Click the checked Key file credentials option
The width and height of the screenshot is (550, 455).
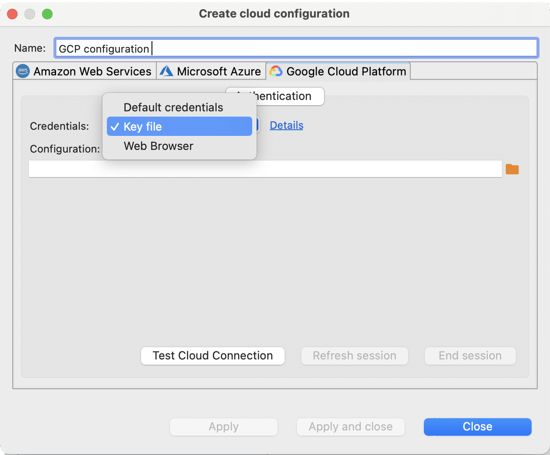point(141,126)
